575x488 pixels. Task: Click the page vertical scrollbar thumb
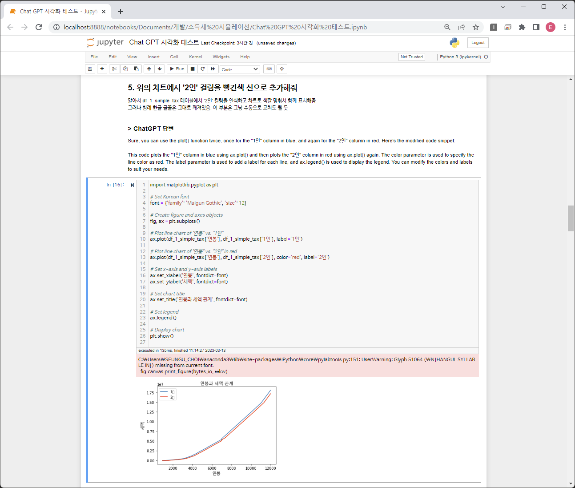pos(571,218)
